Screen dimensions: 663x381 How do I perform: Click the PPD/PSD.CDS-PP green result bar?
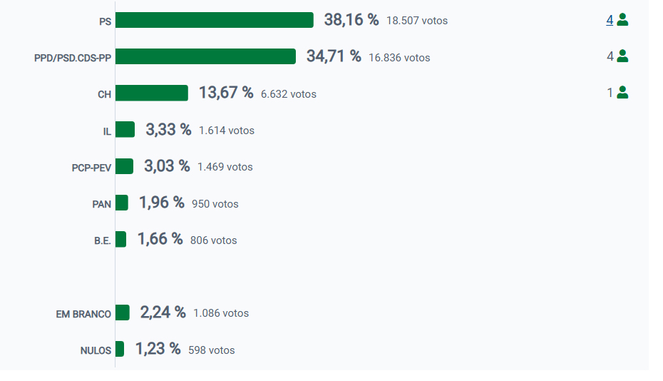click(205, 56)
